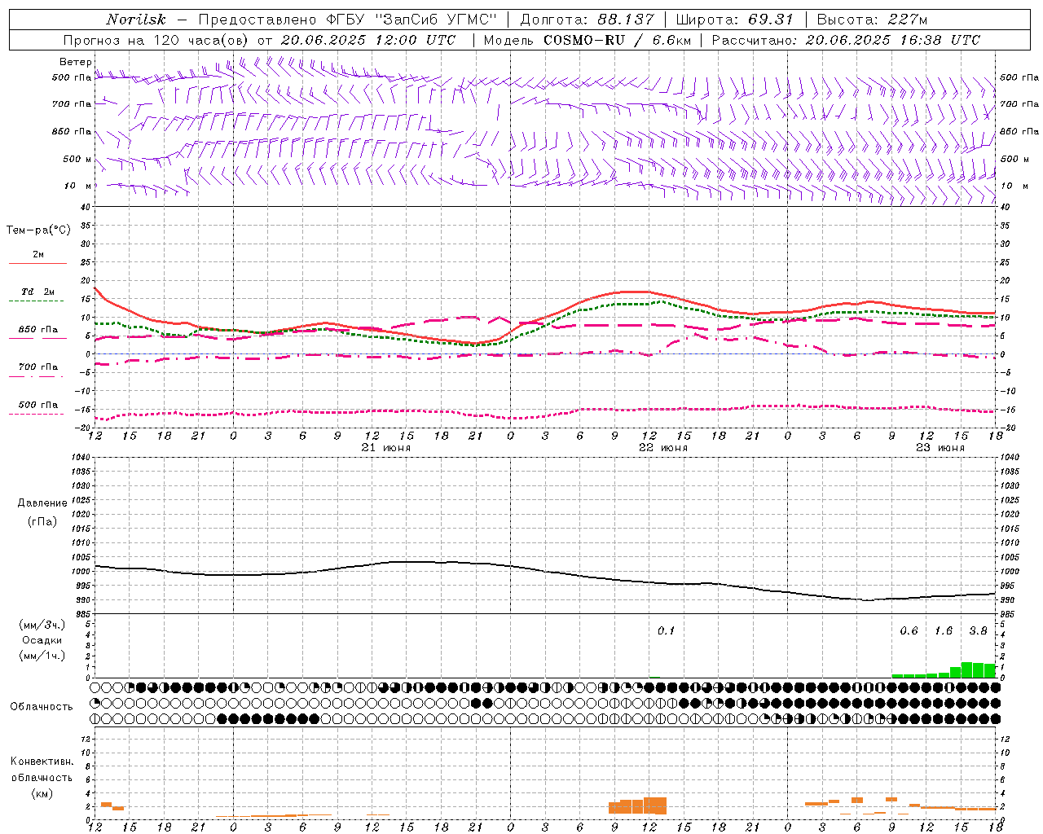The height and width of the screenshot is (834, 1043).
Task: Click the 'Облачность' cloudiness row label
Action: 42,707
